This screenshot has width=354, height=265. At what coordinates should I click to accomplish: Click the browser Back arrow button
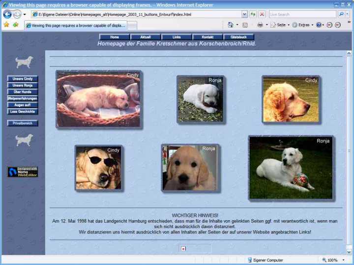(x=7, y=14)
